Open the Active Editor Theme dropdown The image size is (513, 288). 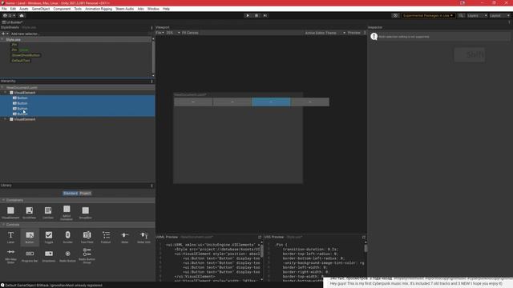[325, 33]
